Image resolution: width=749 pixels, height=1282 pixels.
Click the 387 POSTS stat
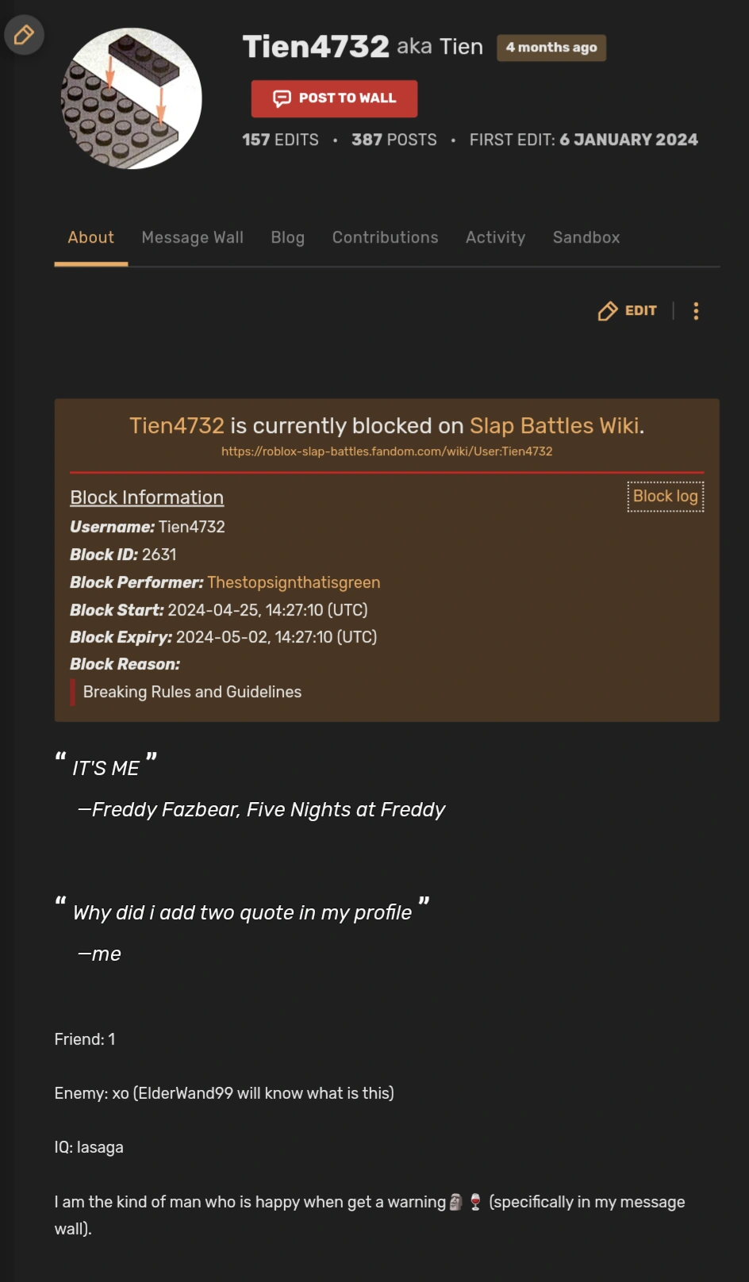pyautogui.click(x=394, y=140)
